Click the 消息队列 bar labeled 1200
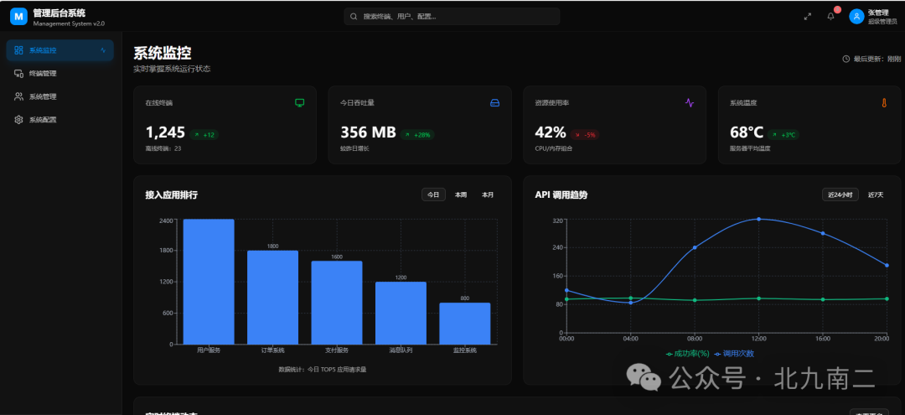The image size is (905, 415). point(401,313)
